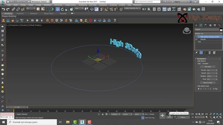
Task: Toggle Extrude modifier visibility eye
Action: click(197, 39)
